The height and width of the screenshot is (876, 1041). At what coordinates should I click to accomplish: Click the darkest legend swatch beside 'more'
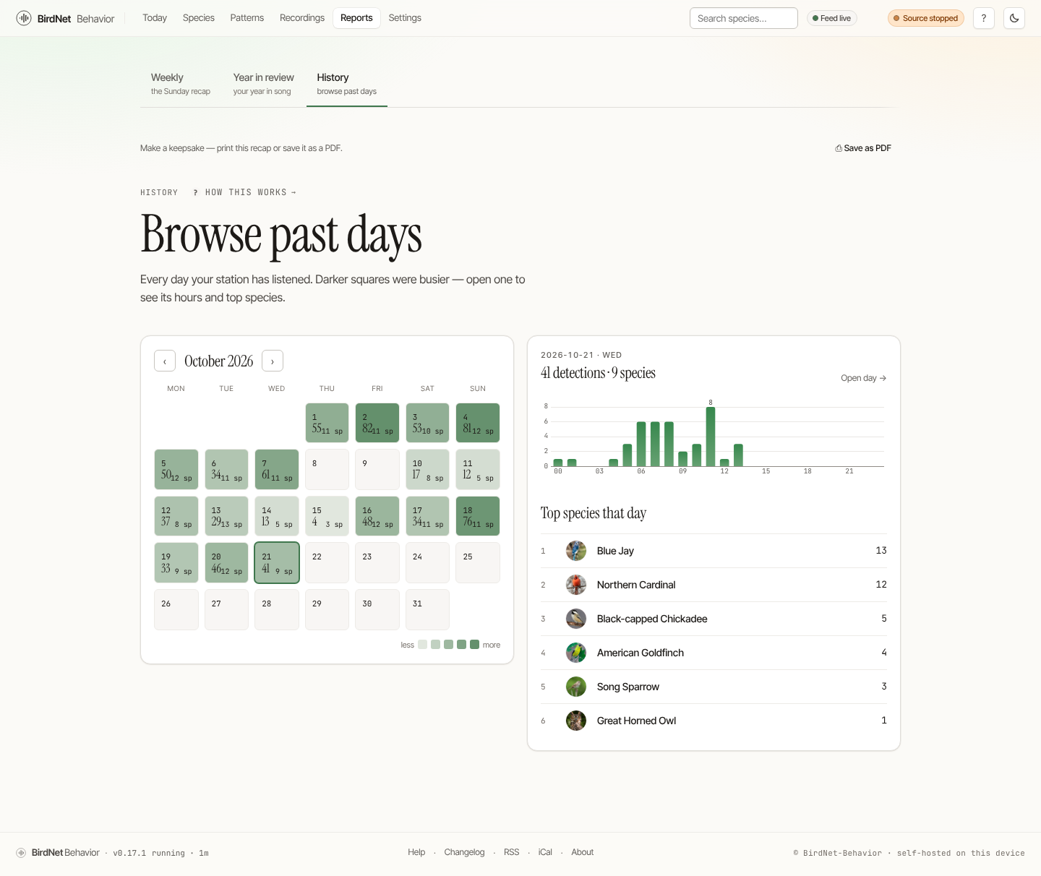coord(474,645)
